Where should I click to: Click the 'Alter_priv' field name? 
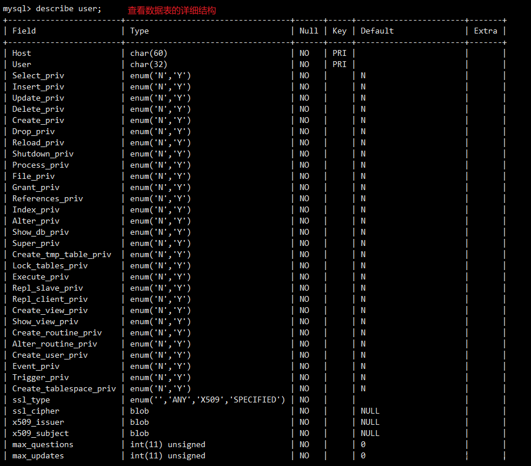[36, 221]
